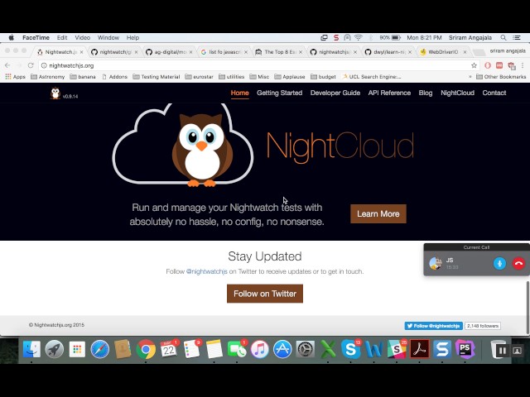Open Safari from the Dock

point(100,349)
